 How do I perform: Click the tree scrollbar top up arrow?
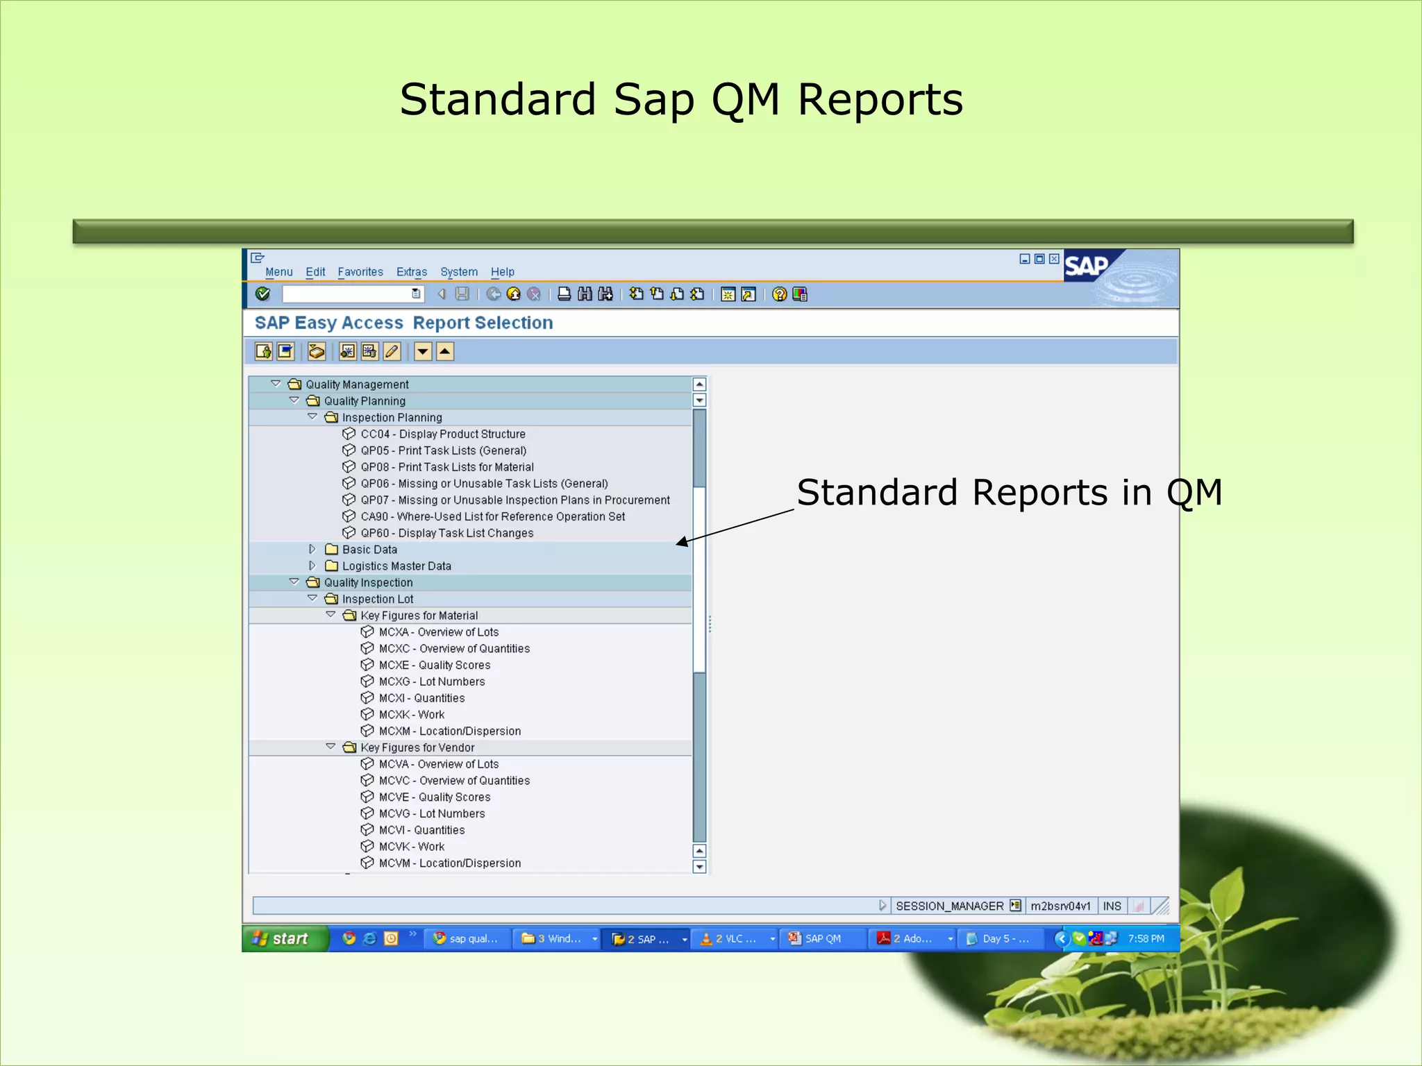pyautogui.click(x=700, y=384)
